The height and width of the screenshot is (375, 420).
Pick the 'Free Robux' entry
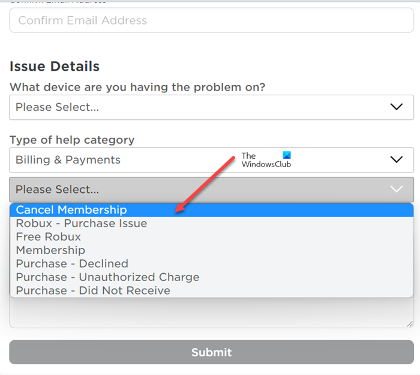click(x=48, y=237)
